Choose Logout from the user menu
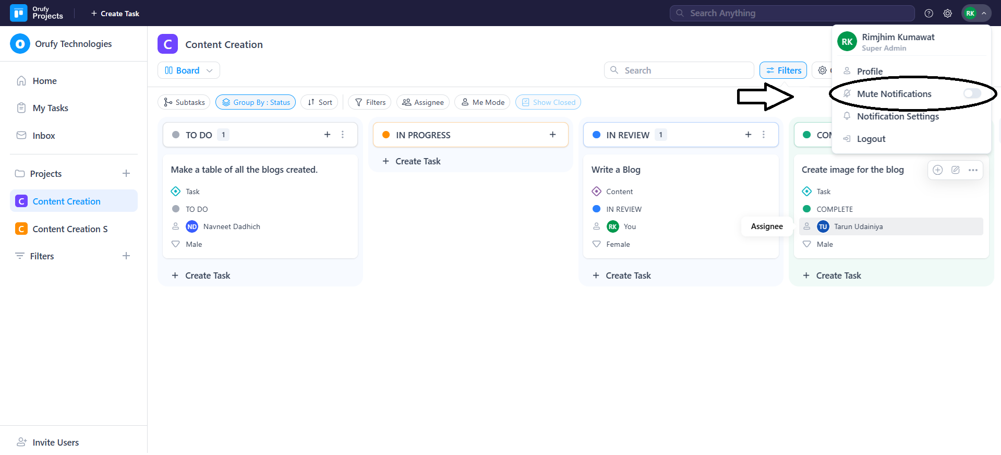 point(871,139)
